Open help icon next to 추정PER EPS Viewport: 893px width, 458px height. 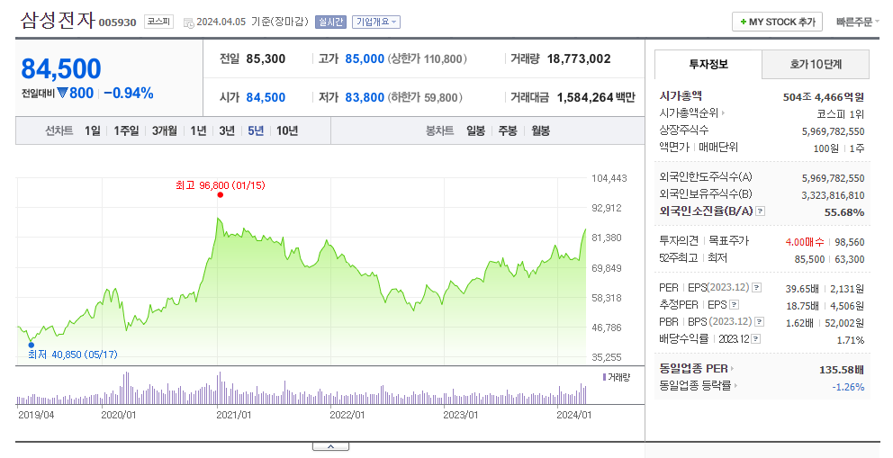[x=734, y=304]
